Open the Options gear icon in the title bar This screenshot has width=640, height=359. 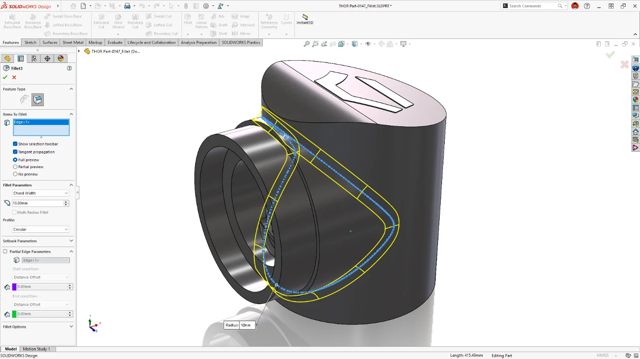coord(206,6)
